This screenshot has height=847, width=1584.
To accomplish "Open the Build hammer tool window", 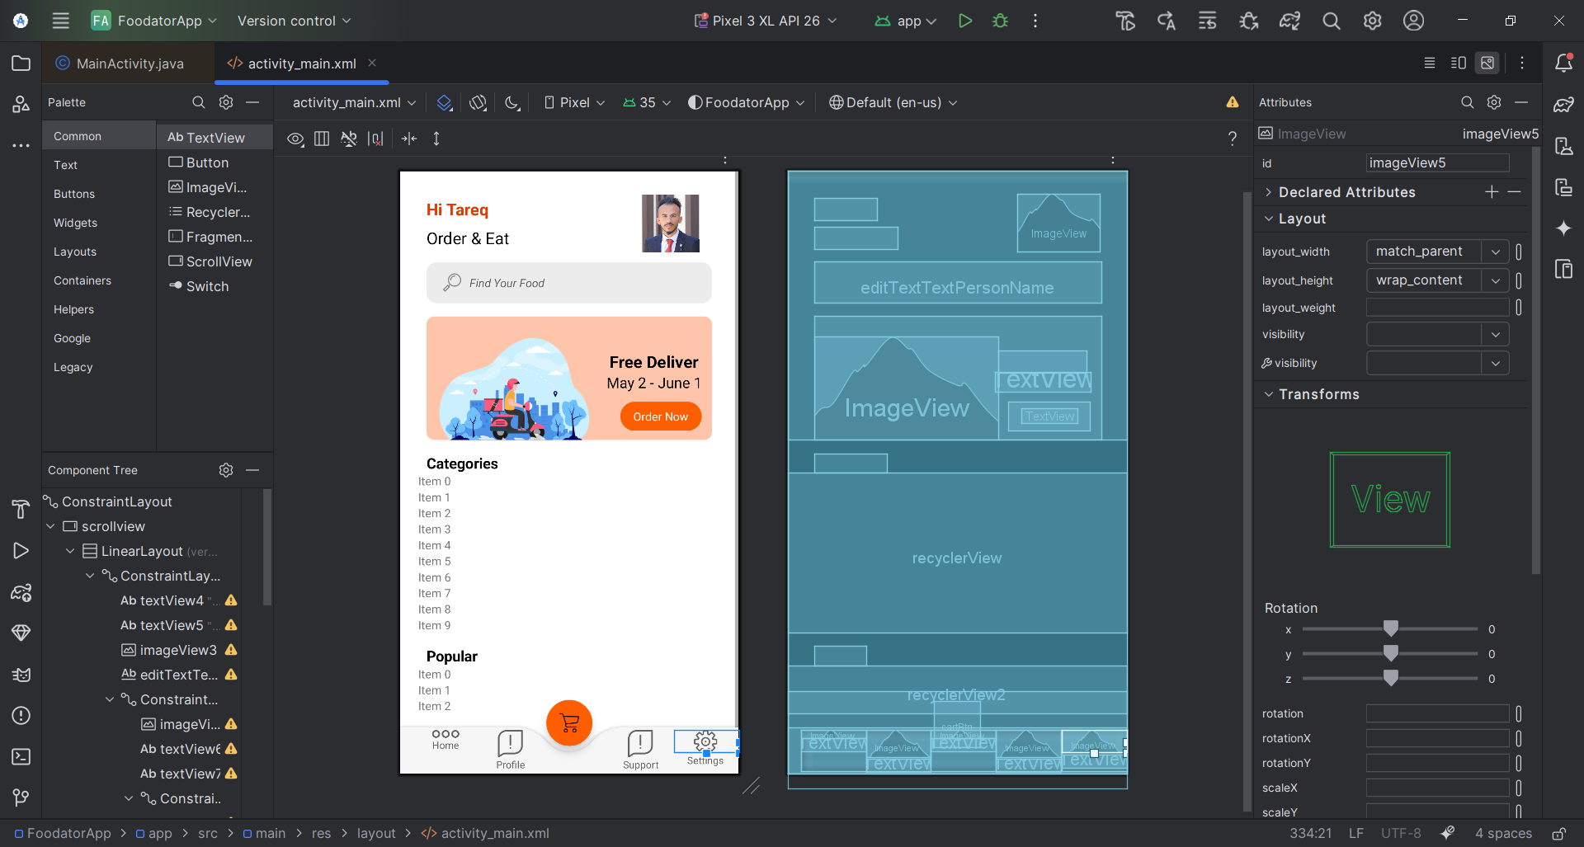I will (x=21, y=510).
